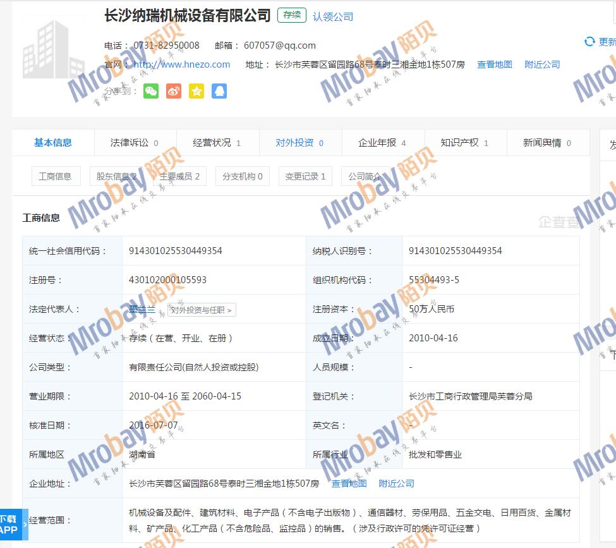This screenshot has width=616, height=548.
Task: Open the 经营状况 tab
Action: tap(217, 143)
